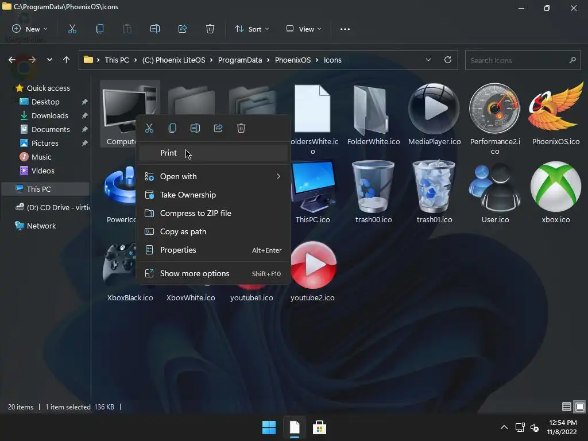The height and width of the screenshot is (441, 588).
Task: Click the Copy icon in the toolbar
Action: pyautogui.click(x=100, y=29)
